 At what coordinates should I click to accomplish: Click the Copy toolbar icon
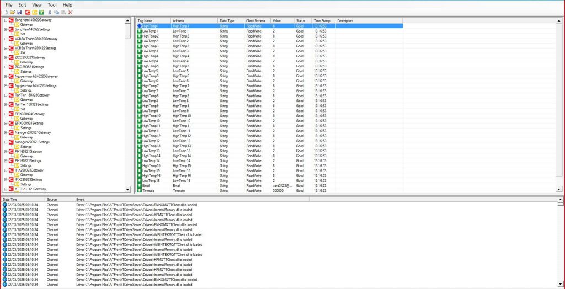(57, 12)
